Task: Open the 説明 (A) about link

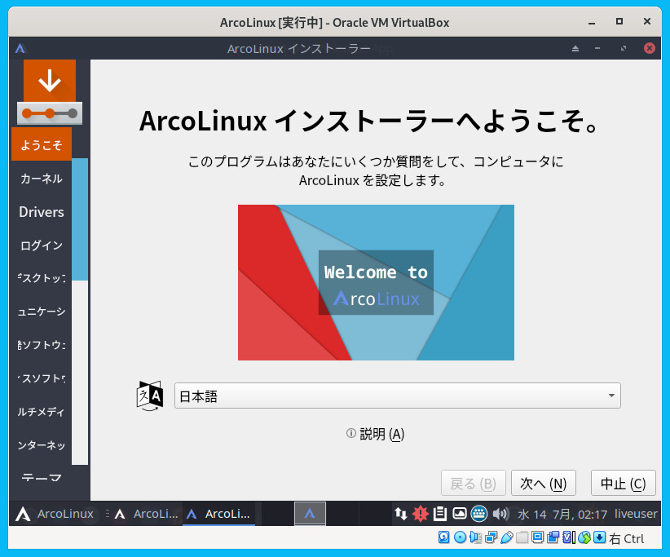Action: click(376, 434)
